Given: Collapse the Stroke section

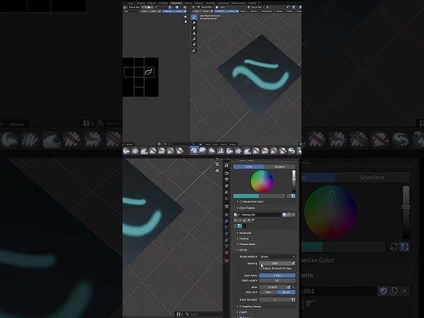Looking at the screenshot, I should tap(242, 250).
